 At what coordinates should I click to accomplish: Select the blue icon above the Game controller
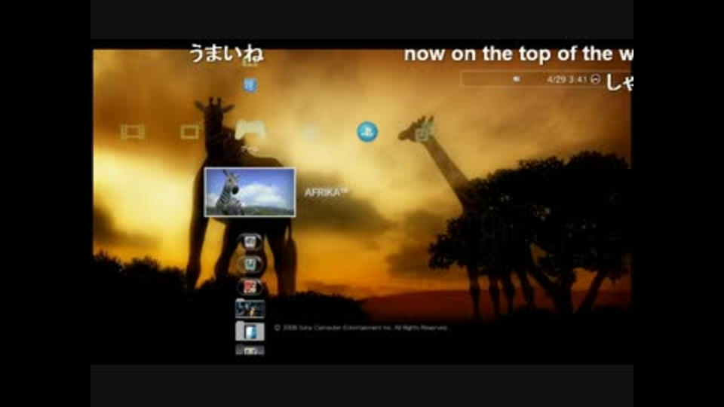click(x=250, y=85)
